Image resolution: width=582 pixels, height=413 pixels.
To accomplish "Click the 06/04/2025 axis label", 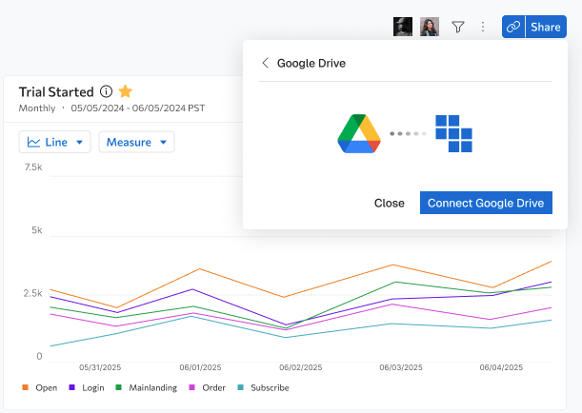I will click(501, 367).
